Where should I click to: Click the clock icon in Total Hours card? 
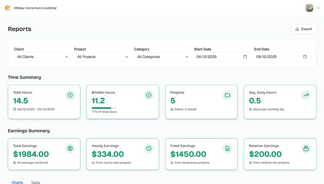point(70,95)
